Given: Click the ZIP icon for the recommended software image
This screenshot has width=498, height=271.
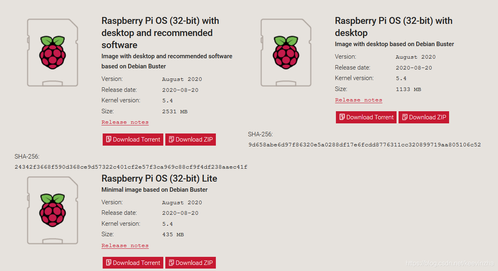Looking at the screenshot, I should coord(171,140).
